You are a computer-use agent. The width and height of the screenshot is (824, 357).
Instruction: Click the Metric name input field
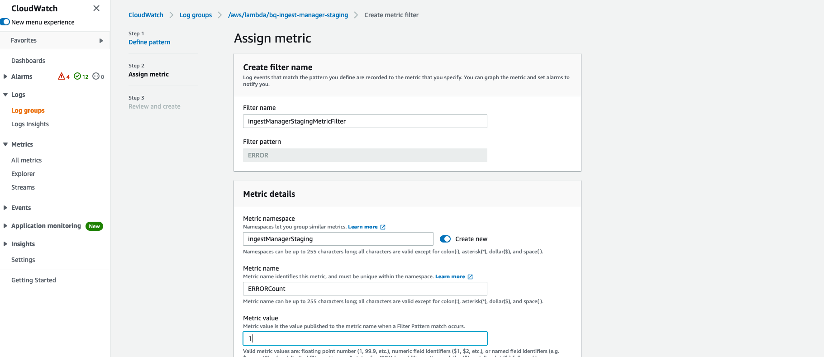point(365,289)
